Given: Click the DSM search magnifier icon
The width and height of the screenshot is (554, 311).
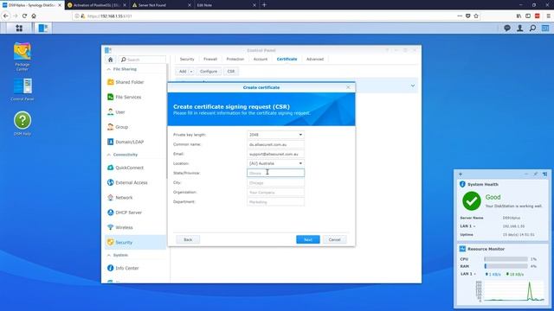Looking at the screenshot, I should tap(532, 29).
